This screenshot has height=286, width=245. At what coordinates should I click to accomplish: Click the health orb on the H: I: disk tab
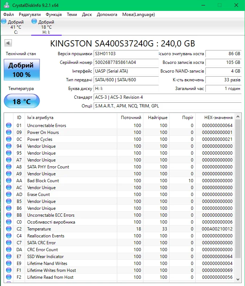34,21
